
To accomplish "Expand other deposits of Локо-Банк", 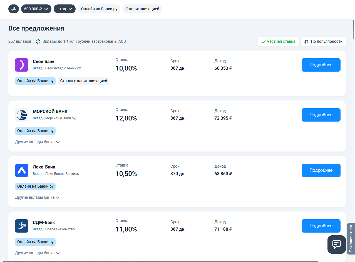I will click(37, 198).
